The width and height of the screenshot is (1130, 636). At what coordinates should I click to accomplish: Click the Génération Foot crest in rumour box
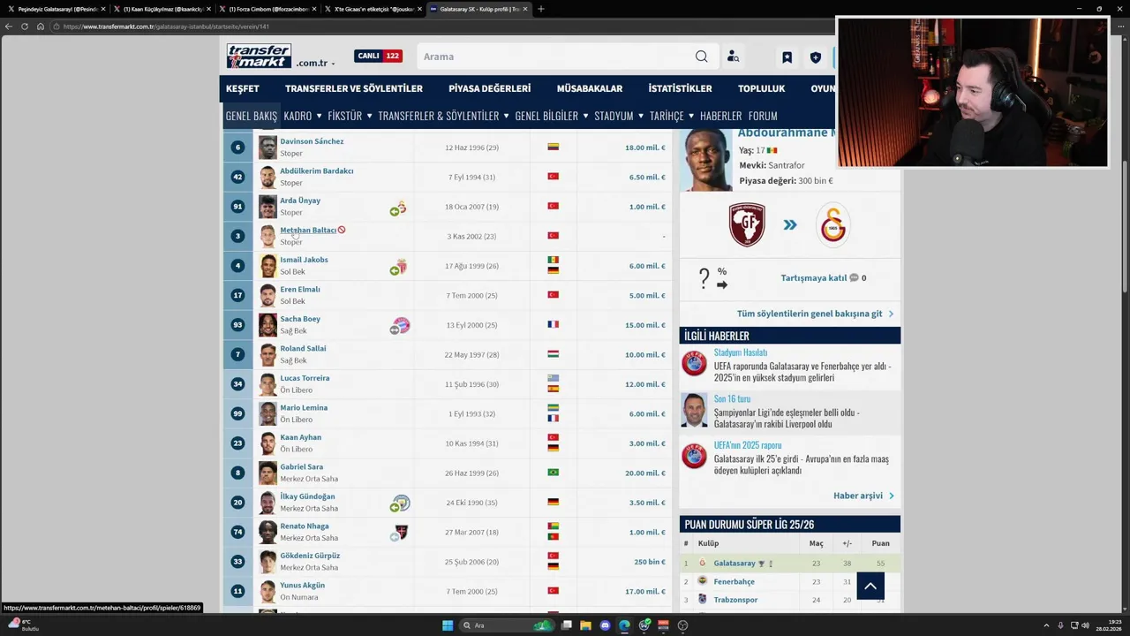pyautogui.click(x=747, y=224)
